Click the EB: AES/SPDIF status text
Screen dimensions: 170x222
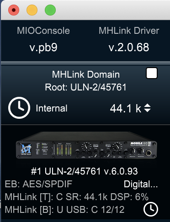38,184
